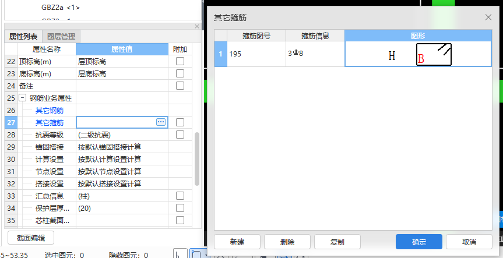Image resolution: width=503 pixels, height=258 pixels.
Task: Click the 复制 button
Action: click(x=337, y=242)
